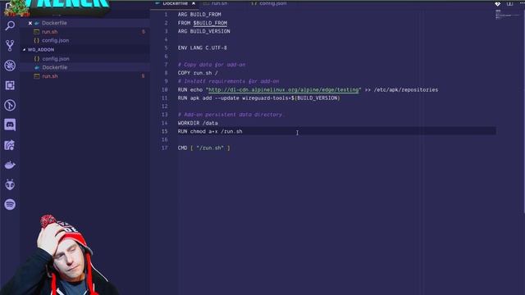This screenshot has height=295, width=525.
Task: Click line 8 COPY run.sh /
Action: tap(198, 73)
